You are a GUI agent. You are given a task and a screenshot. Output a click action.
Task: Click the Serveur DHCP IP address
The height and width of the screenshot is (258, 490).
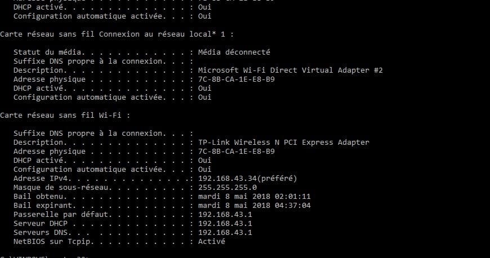(225, 224)
